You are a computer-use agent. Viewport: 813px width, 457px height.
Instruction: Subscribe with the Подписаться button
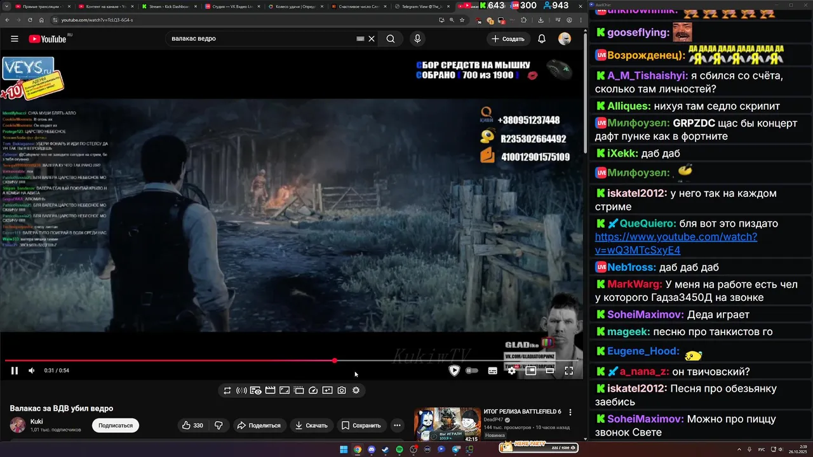116,425
